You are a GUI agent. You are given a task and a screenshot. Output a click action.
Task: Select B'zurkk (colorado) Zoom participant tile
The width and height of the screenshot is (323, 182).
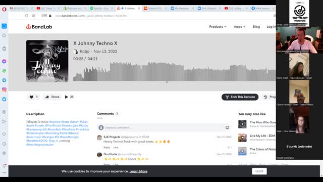(x=299, y=147)
